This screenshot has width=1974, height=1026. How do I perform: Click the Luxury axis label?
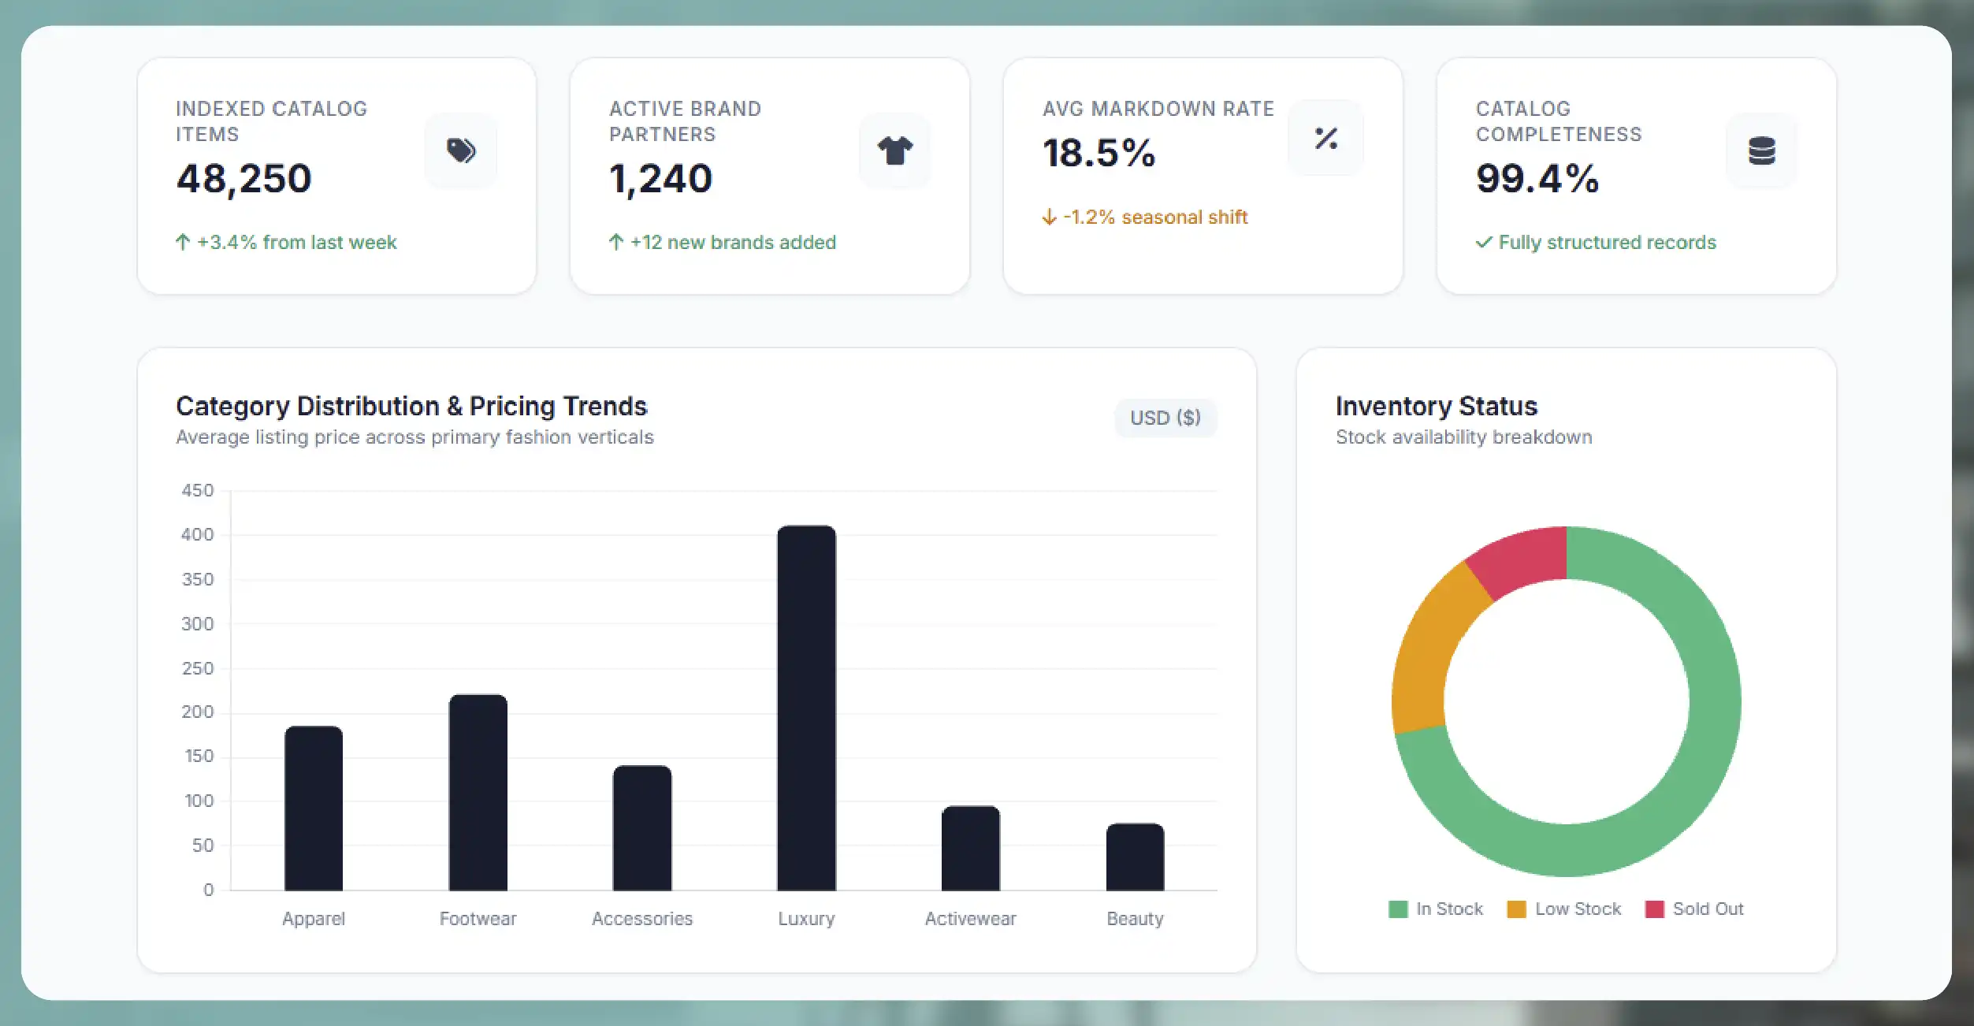click(x=806, y=919)
